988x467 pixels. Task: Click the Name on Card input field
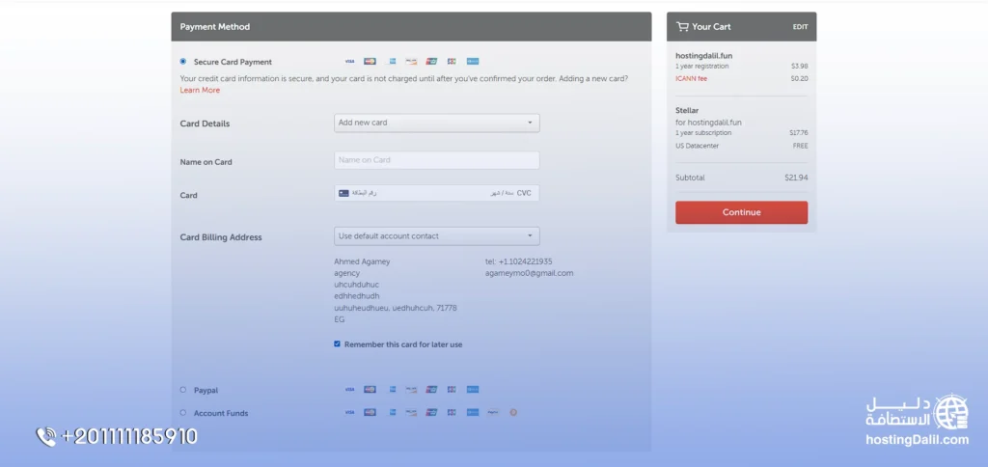(x=437, y=160)
